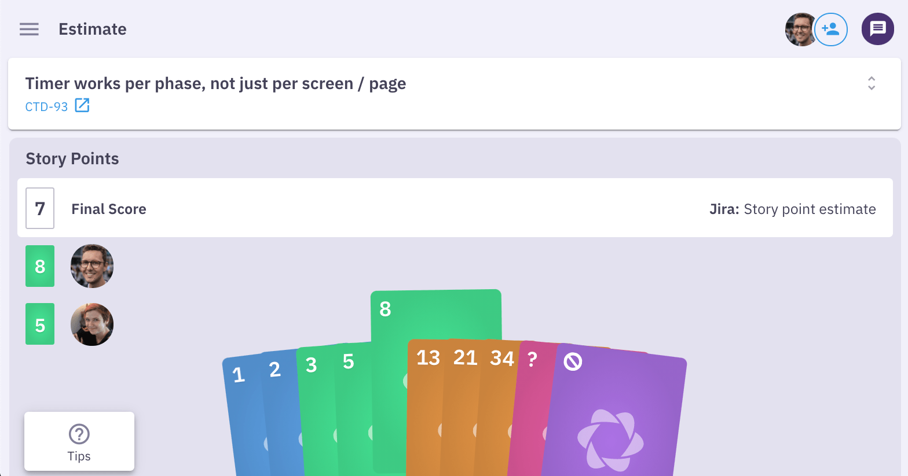Open the CTD-93 ticket link
This screenshot has width=908, height=476.
coord(46,106)
